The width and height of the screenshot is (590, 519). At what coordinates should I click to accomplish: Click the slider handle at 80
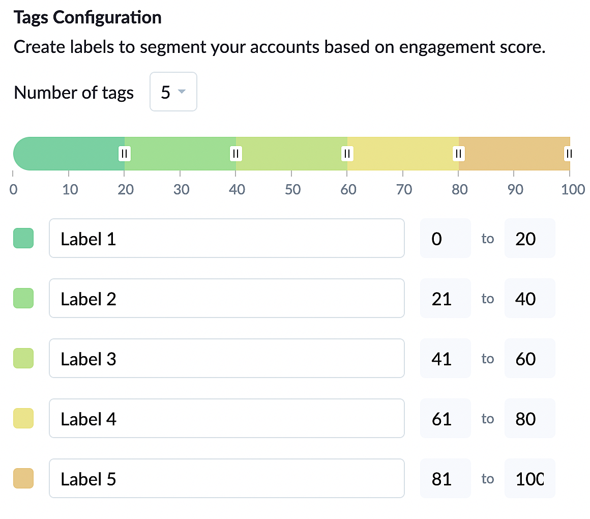pyautogui.click(x=459, y=153)
